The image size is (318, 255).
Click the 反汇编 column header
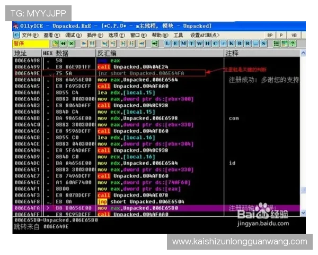pos(160,53)
